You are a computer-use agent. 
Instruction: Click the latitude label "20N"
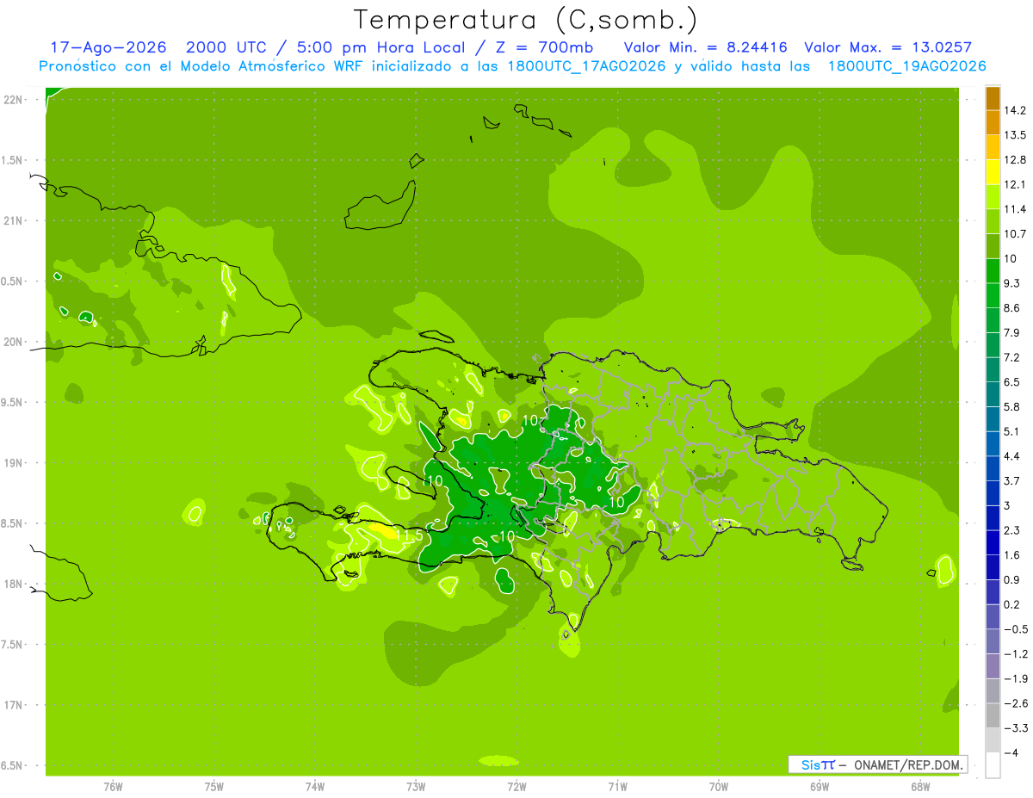click(12, 343)
